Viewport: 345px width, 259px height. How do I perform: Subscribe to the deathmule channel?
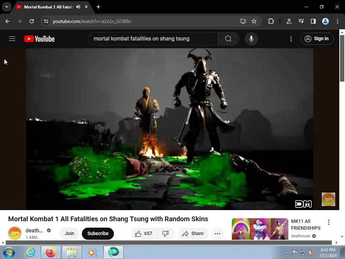(x=98, y=233)
